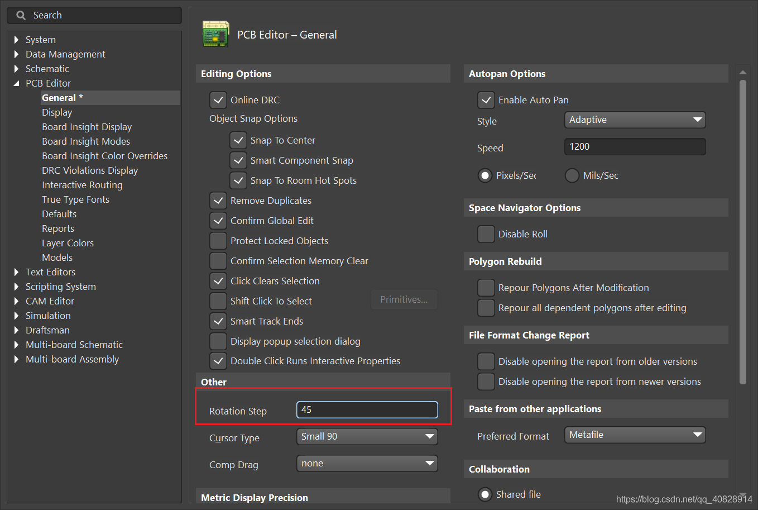
Task: Expand the System tree node
Action: pyautogui.click(x=17, y=40)
